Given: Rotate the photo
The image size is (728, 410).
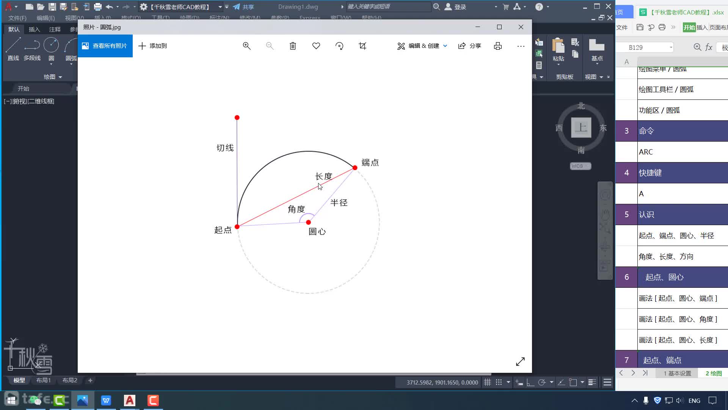Looking at the screenshot, I should pos(339,46).
